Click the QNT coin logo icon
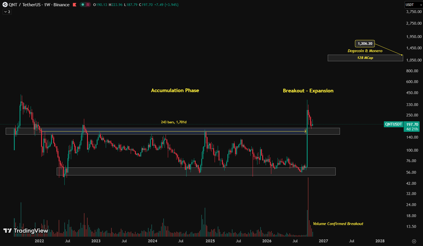Screen dimensions: 423x246 5,5
